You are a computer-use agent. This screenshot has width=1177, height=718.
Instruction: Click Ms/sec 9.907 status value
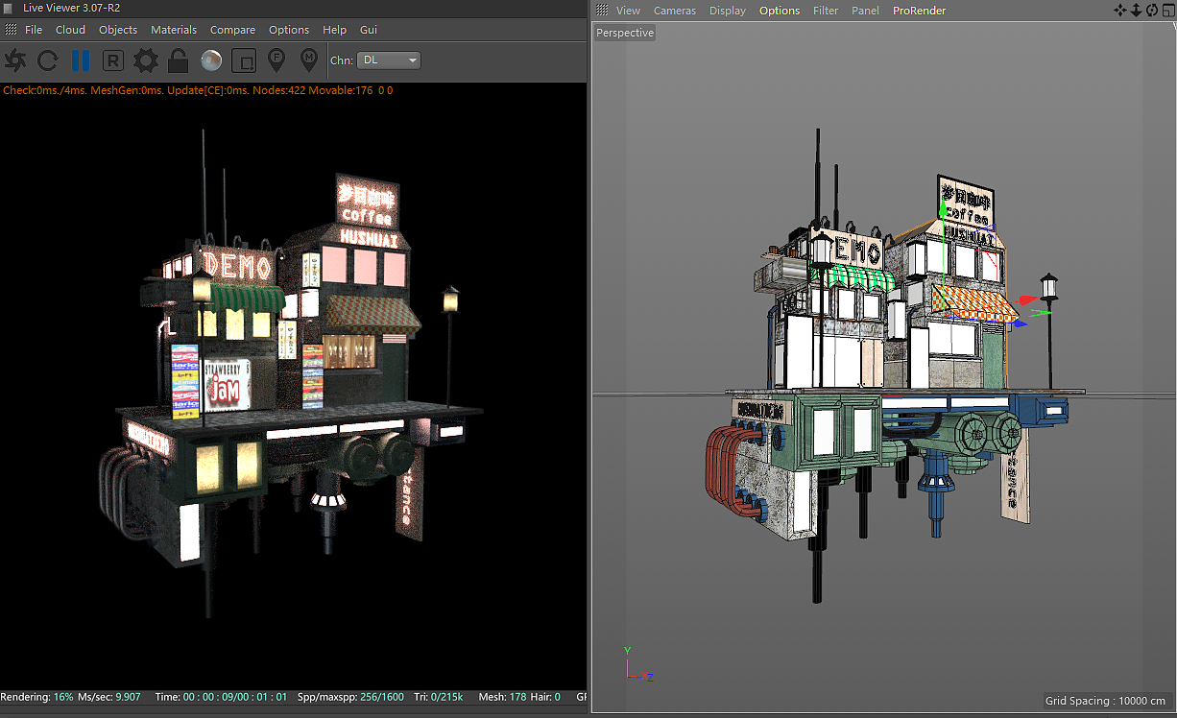[109, 697]
